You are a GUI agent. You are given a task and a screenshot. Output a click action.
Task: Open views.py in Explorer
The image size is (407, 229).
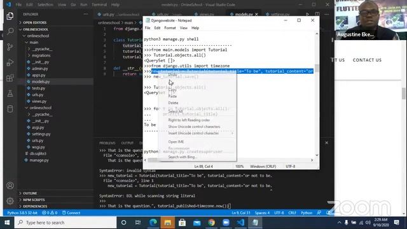click(x=39, y=101)
